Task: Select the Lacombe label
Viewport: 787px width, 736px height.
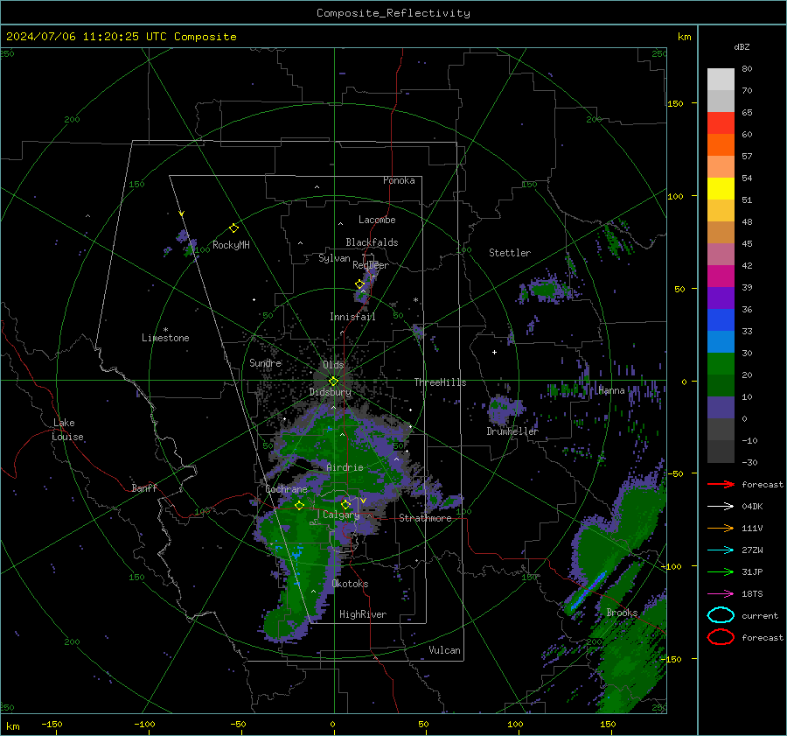Action: (x=377, y=220)
